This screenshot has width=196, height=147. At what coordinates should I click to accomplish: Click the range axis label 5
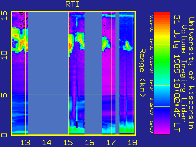[x=4, y=95]
